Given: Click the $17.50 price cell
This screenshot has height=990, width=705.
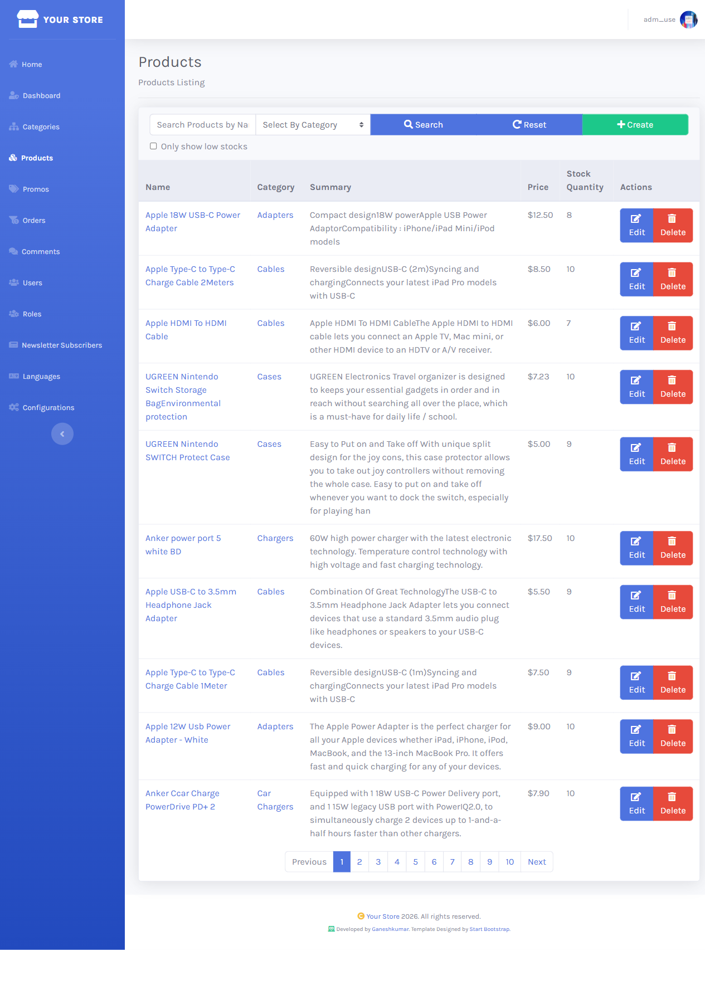Looking at the screenshot, I should pyautogui.click(x=540, y=538).
